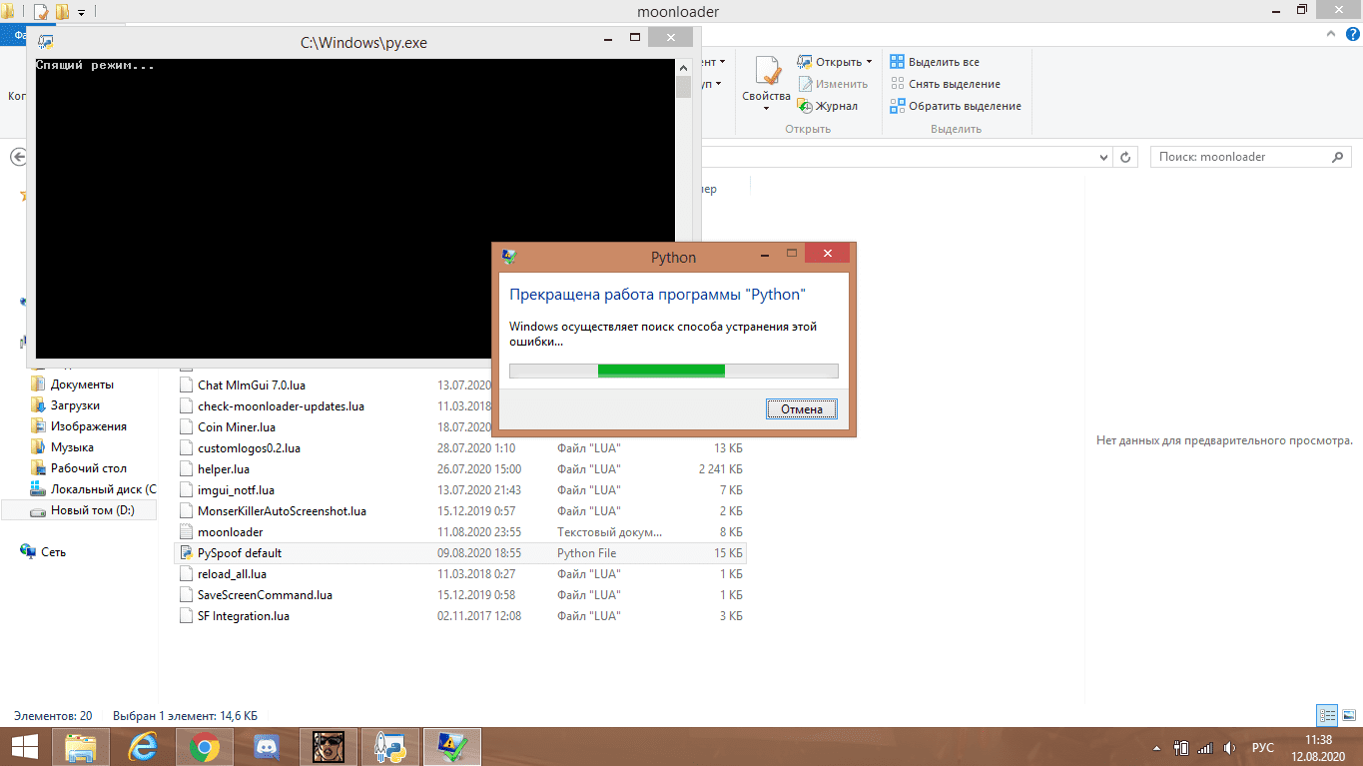Click the Explorer back navigation arrow
Viewport: 1363px width, 766px height.
[x=18, y=158]
